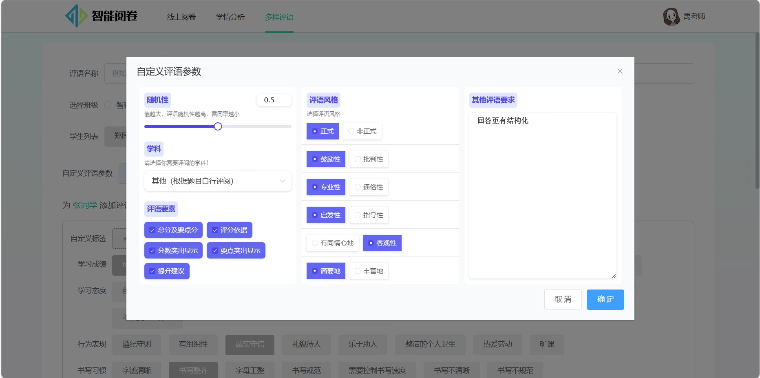Image resolution: width=760 pixels, height=378 pixels.
Task: Close the 自定义评语参数 dialog
Action: (x=620, y=71)
